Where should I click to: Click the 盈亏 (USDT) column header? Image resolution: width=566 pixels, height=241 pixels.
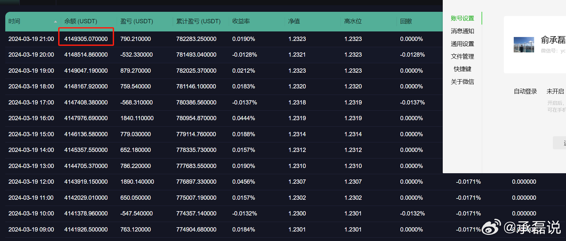136,21
